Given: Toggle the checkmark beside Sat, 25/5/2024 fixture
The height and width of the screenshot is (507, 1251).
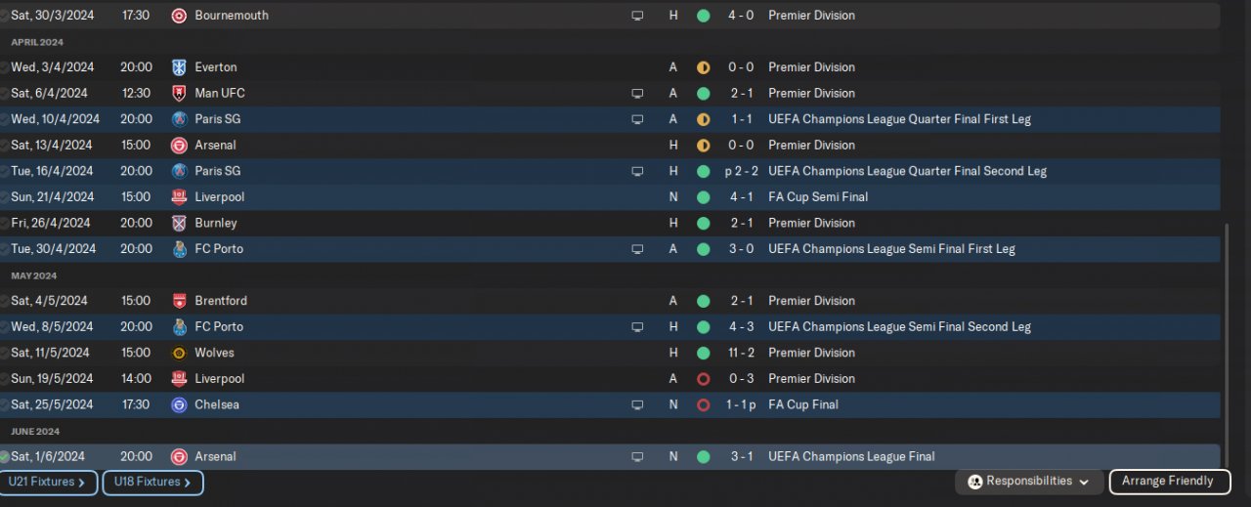Looking at the screenshot, I should (x=4, y=404).
